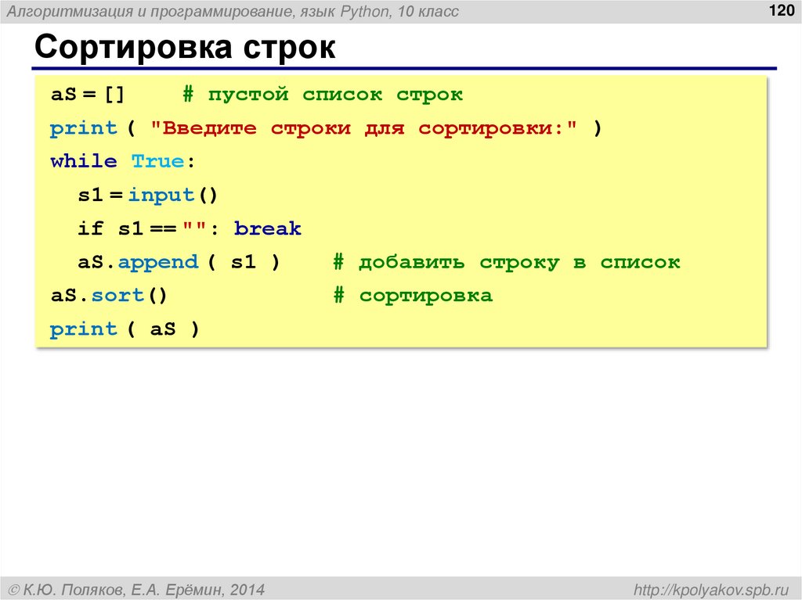
Task: Open the http://kpolyakov.spb.ru link
Action: click(x=711, y=590)
